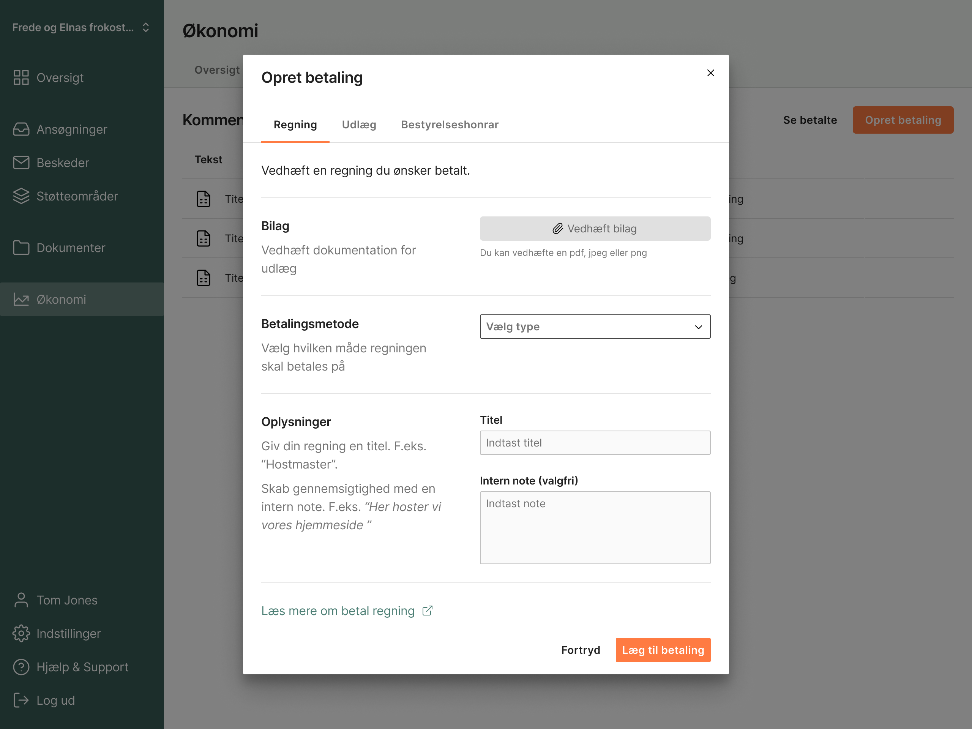The height and width of the screenshot is (729, 972).
Task: Click the Vedhæft bilag attachment button
Action: coord(595,229)
